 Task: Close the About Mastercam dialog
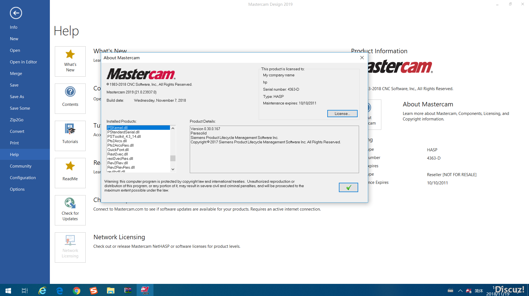click(x=362, y=58)
